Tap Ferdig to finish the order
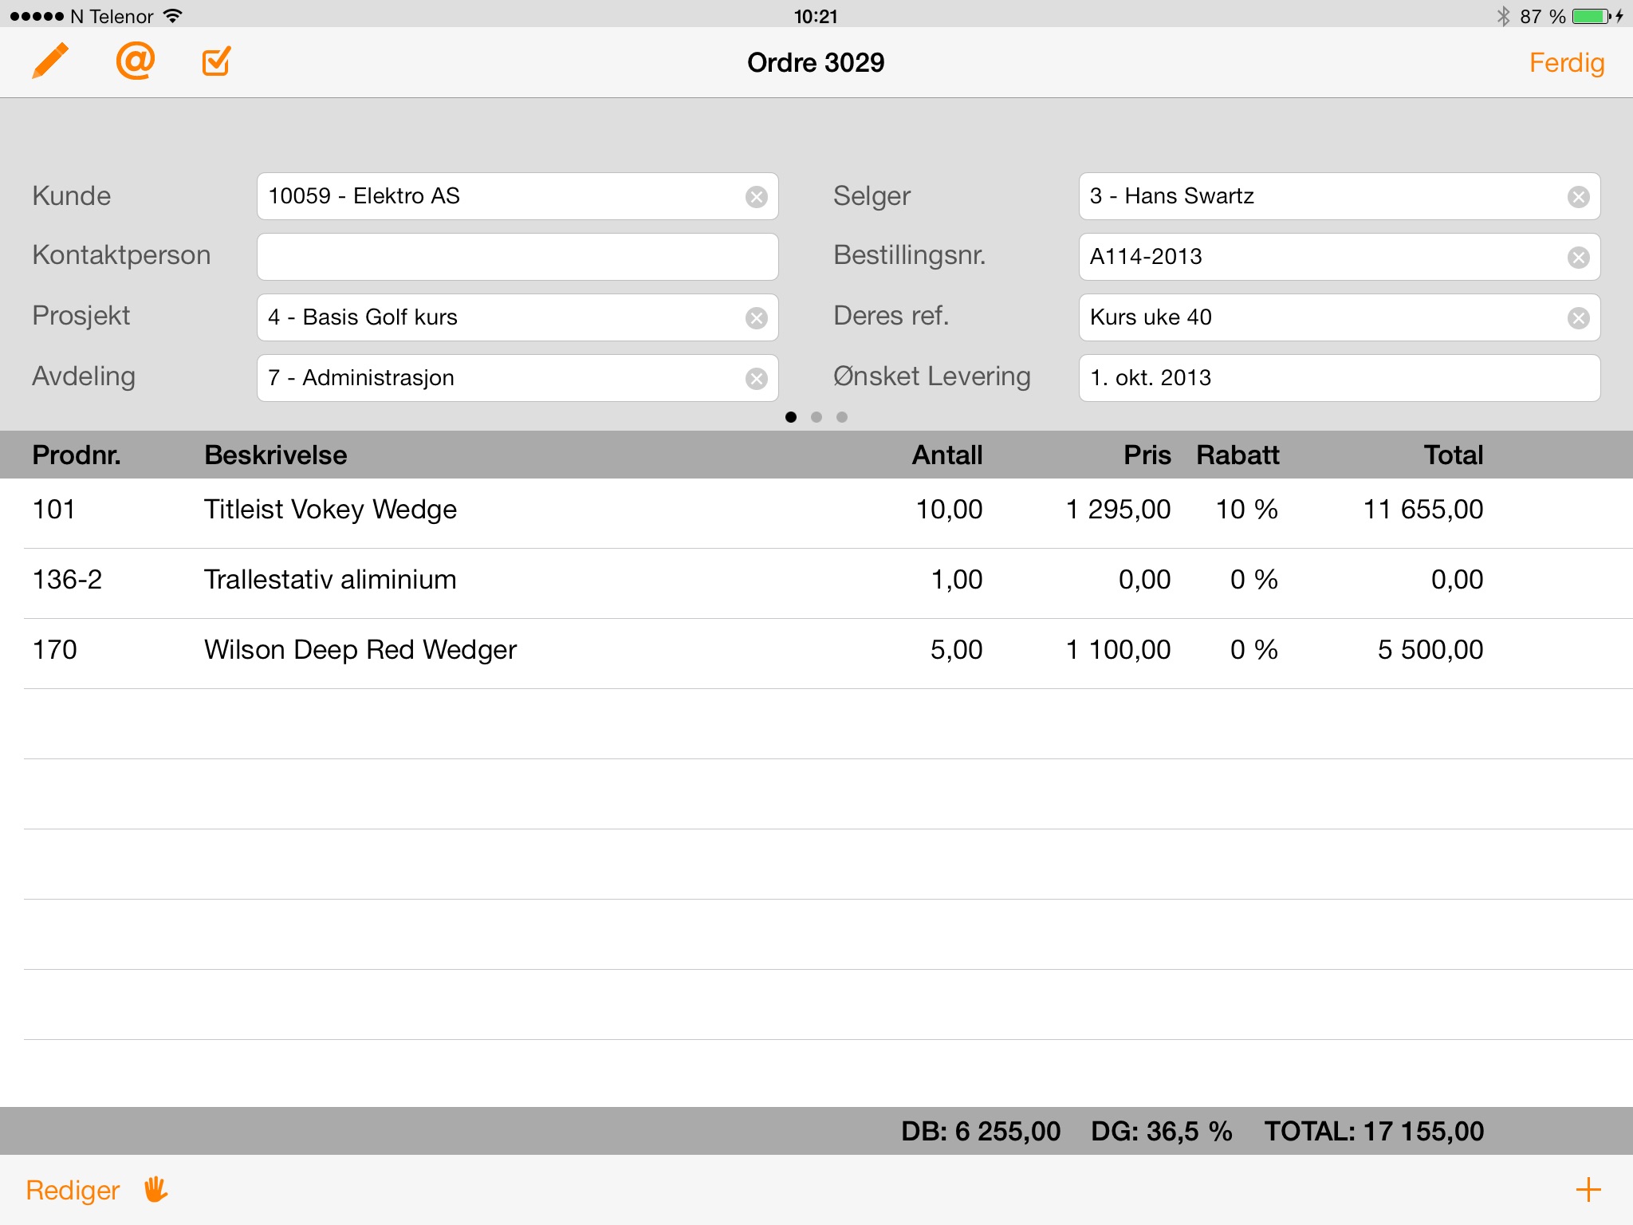The height and width of the screenshot is (1225, 1633). [1566, 62]
